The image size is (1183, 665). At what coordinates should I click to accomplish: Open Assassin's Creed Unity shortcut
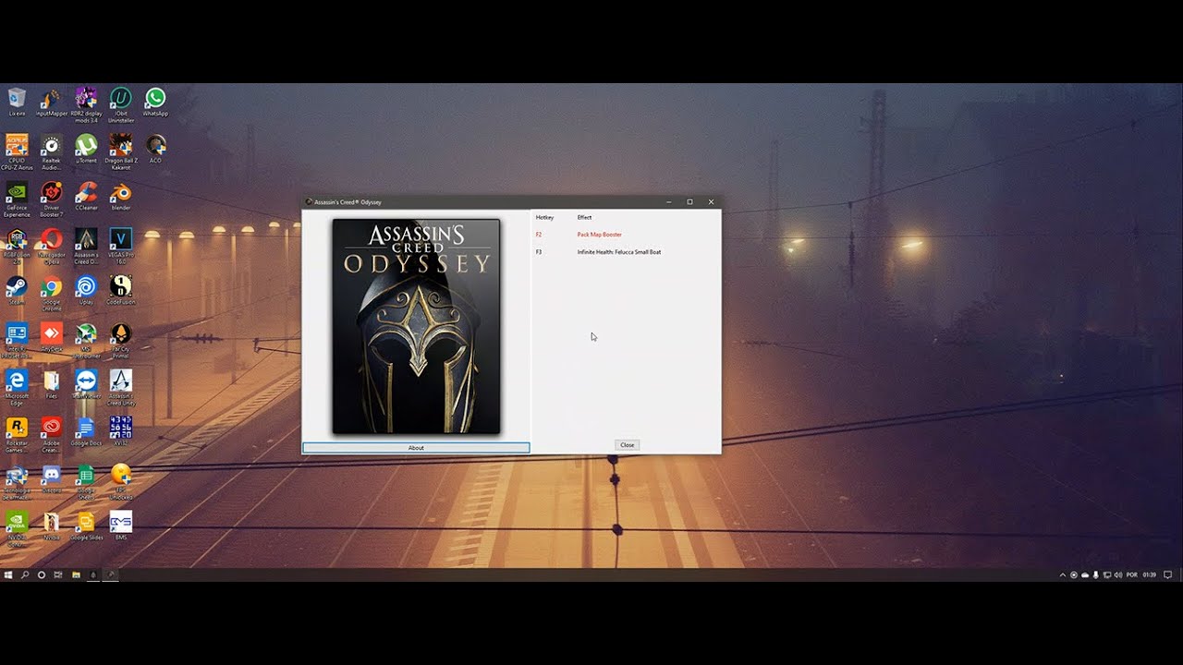pos(120,387)
